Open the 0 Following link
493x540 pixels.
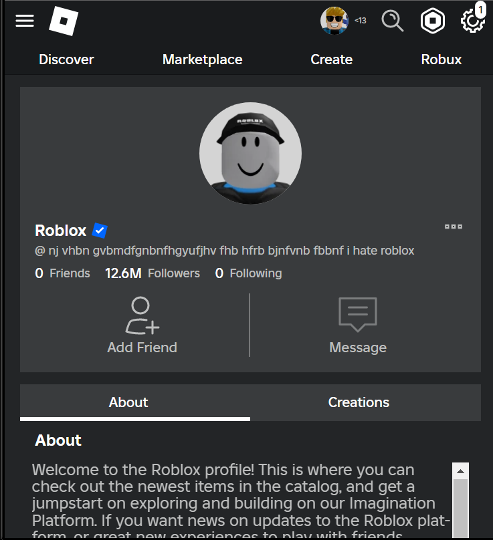pyautogui.click(x=248, y=273)
